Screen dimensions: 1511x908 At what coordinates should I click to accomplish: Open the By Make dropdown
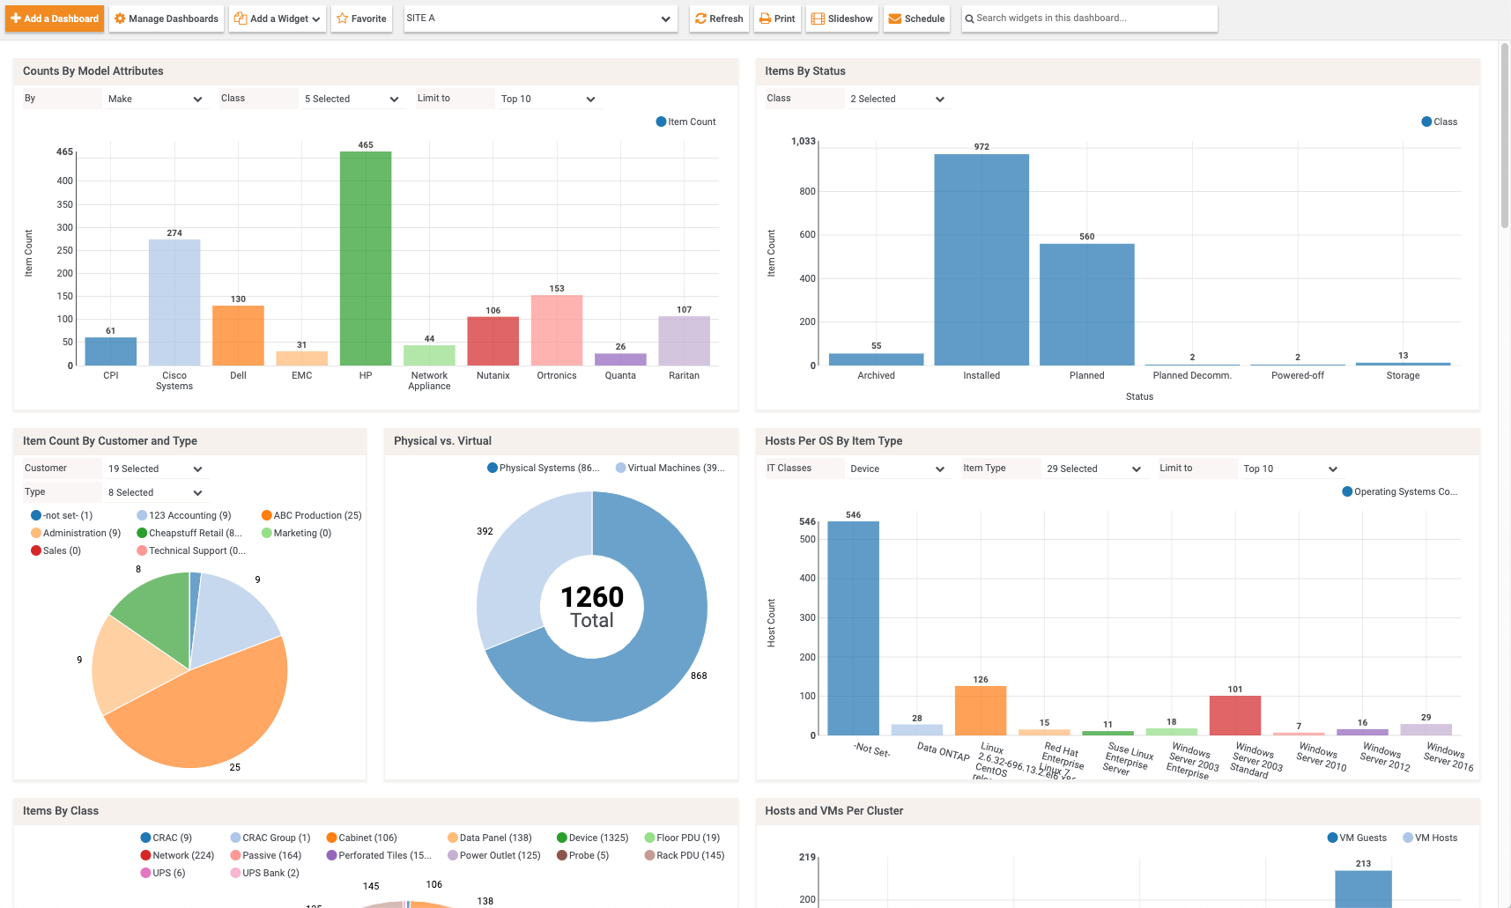pos(155,99)
